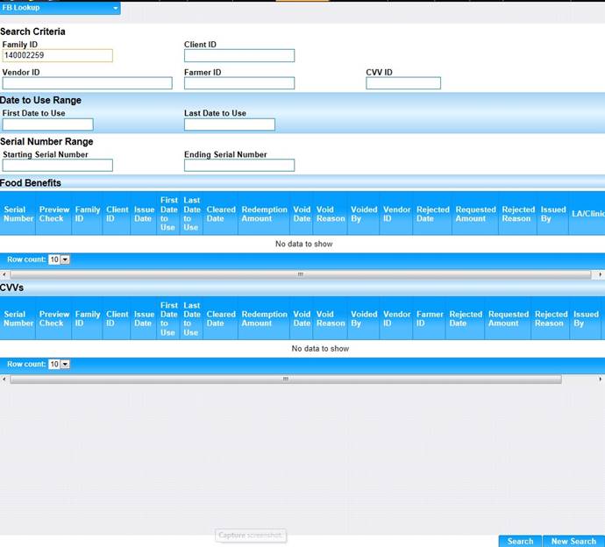
Task: Focus the Starting Serial Number field
Action: pyautogui.click(x=57, y=165)
